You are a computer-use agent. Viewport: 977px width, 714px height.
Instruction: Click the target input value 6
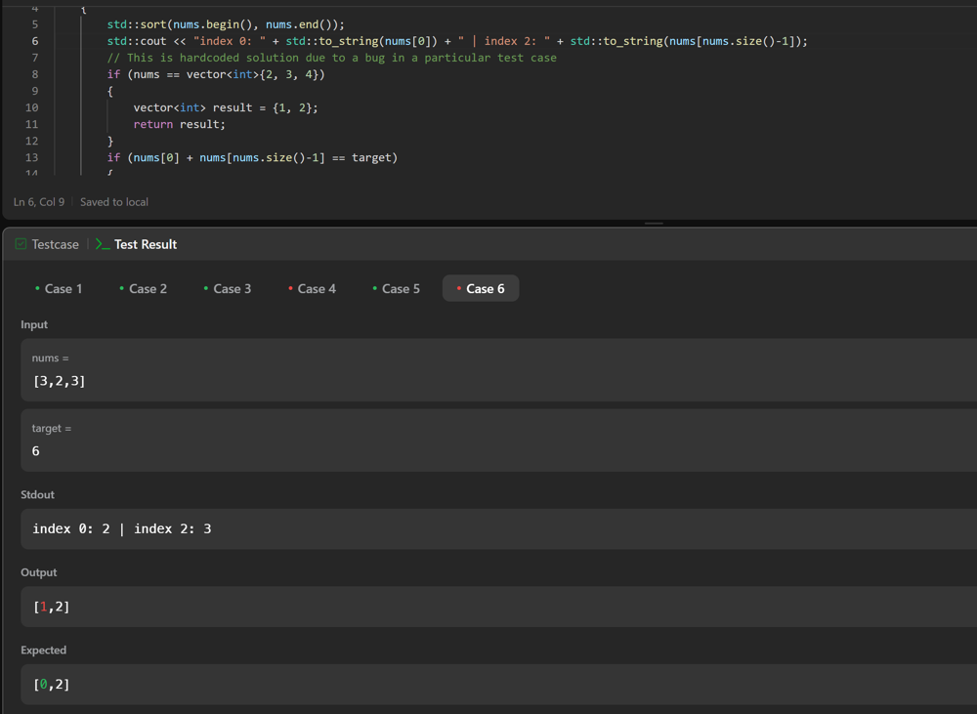tap(36, 451)
